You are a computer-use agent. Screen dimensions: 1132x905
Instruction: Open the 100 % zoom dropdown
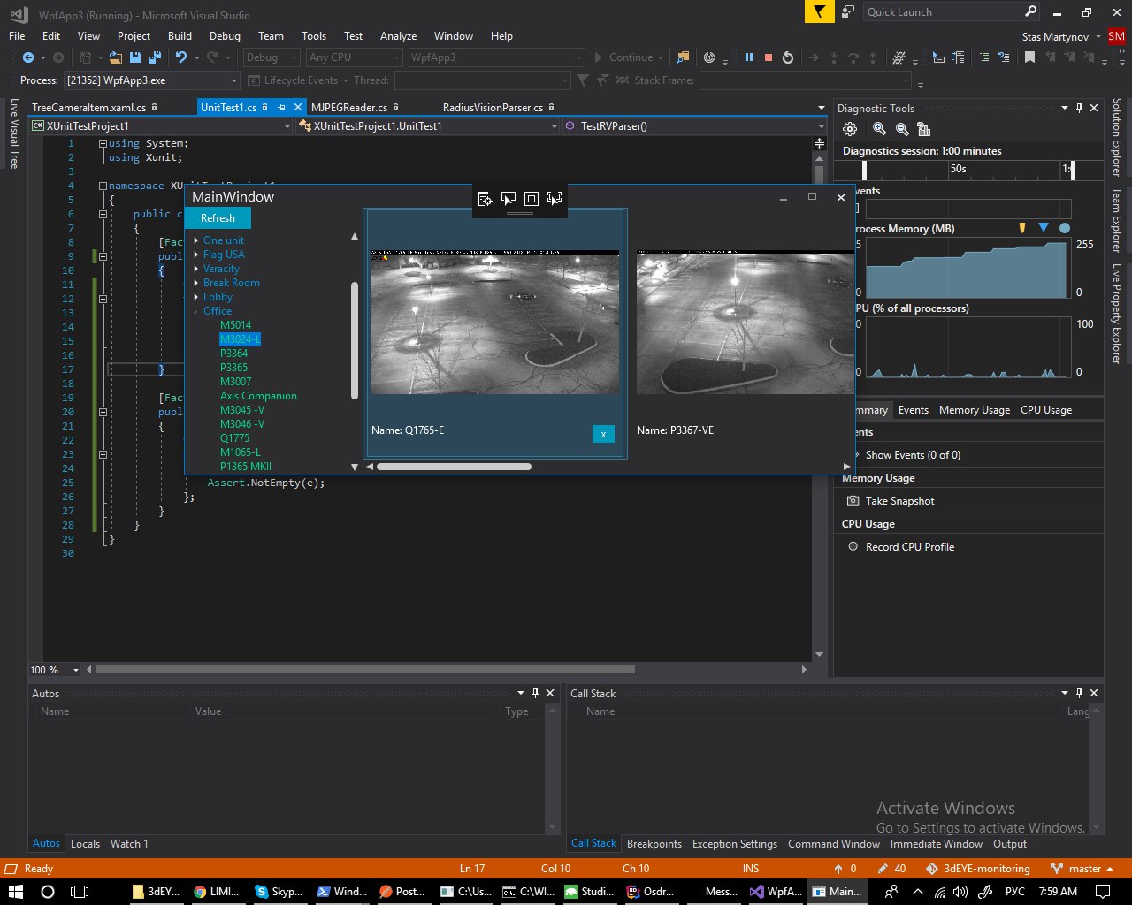point(55,670)
